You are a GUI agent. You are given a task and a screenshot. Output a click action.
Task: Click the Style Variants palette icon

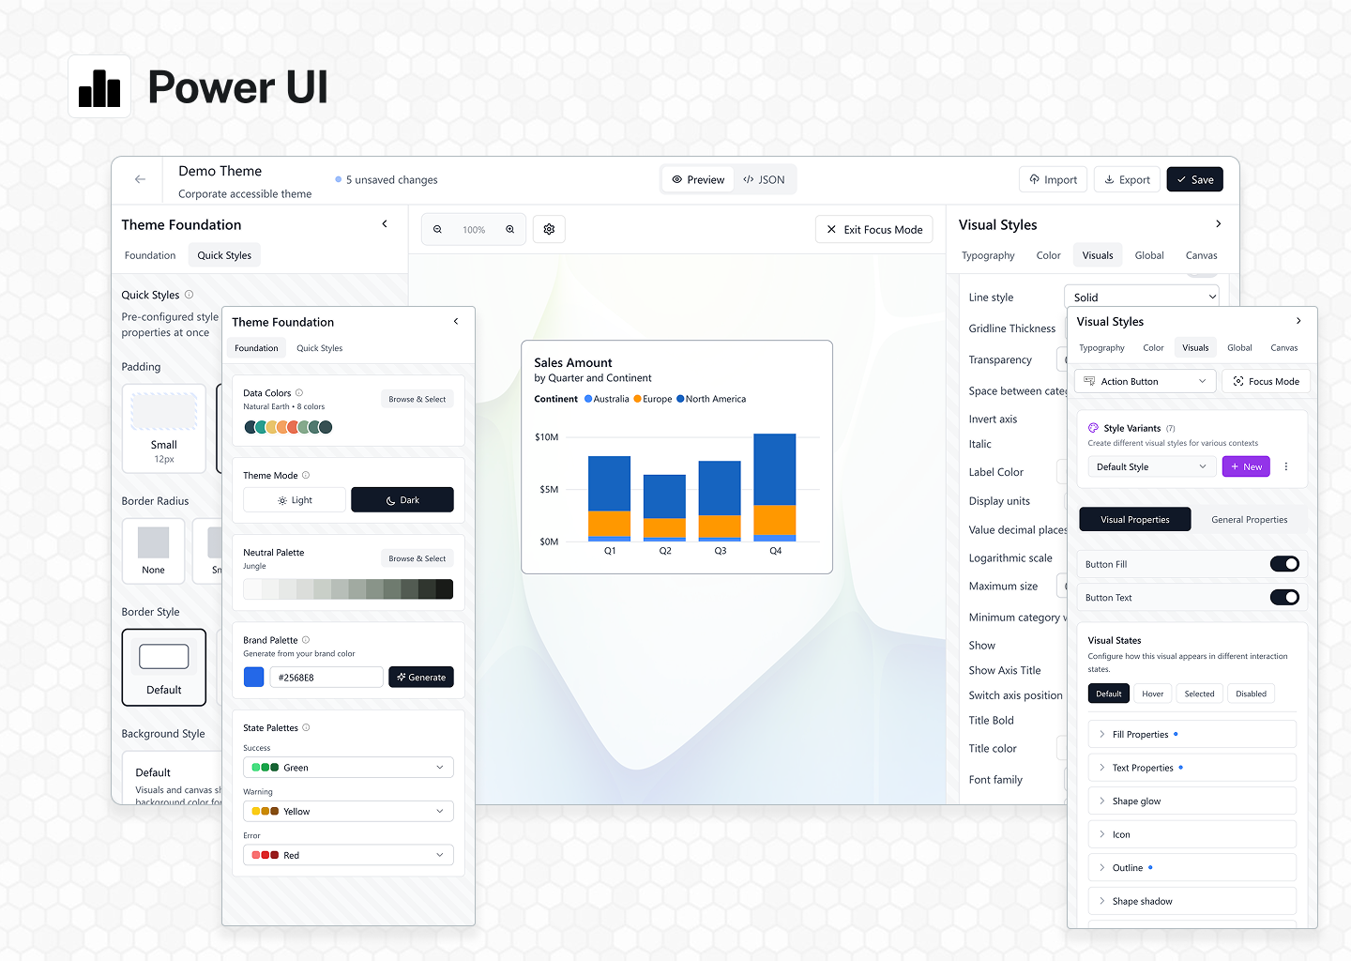coord(1094,427)
